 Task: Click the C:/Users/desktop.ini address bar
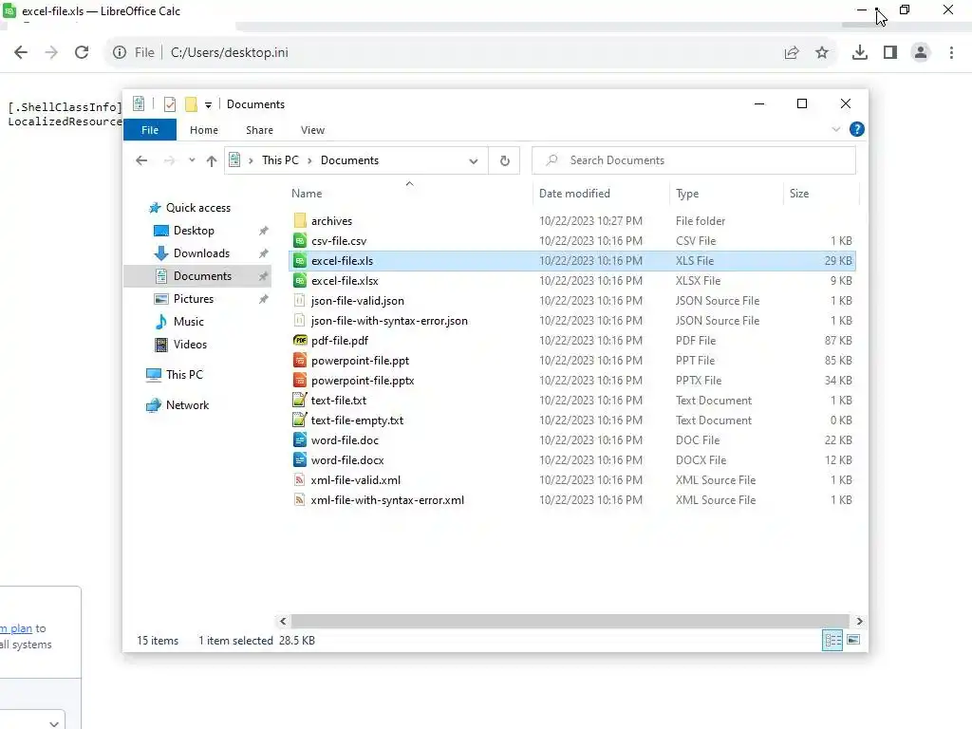tap(230, 53)
